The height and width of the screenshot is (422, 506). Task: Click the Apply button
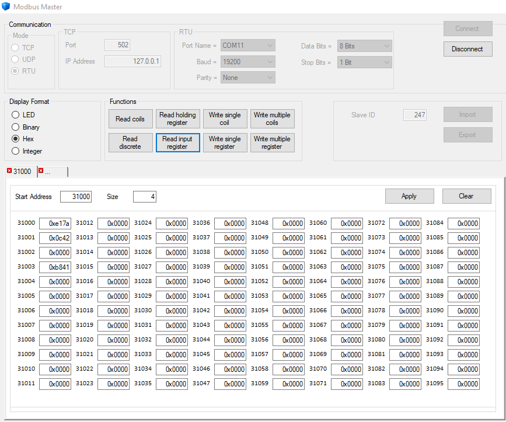click(x=409, y=196)
